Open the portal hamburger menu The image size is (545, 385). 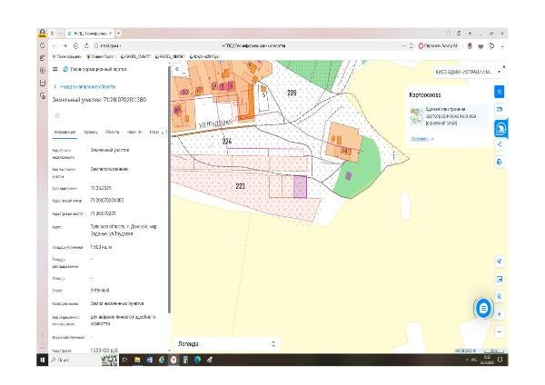(54, 69)
